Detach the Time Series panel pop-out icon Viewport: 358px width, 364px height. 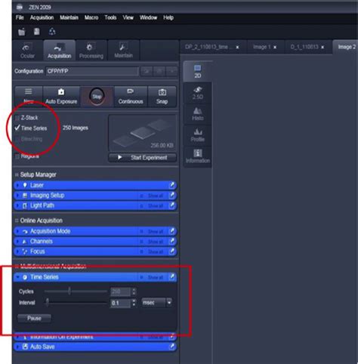172,277
